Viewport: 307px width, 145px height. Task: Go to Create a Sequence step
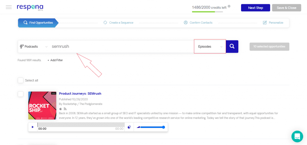118,23
